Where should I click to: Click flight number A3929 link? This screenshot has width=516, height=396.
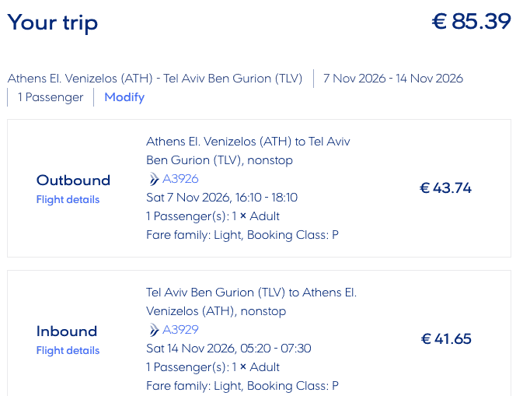[180, 330]
